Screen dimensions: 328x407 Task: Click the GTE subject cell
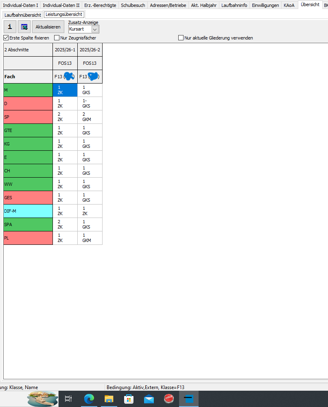(28, 130)
